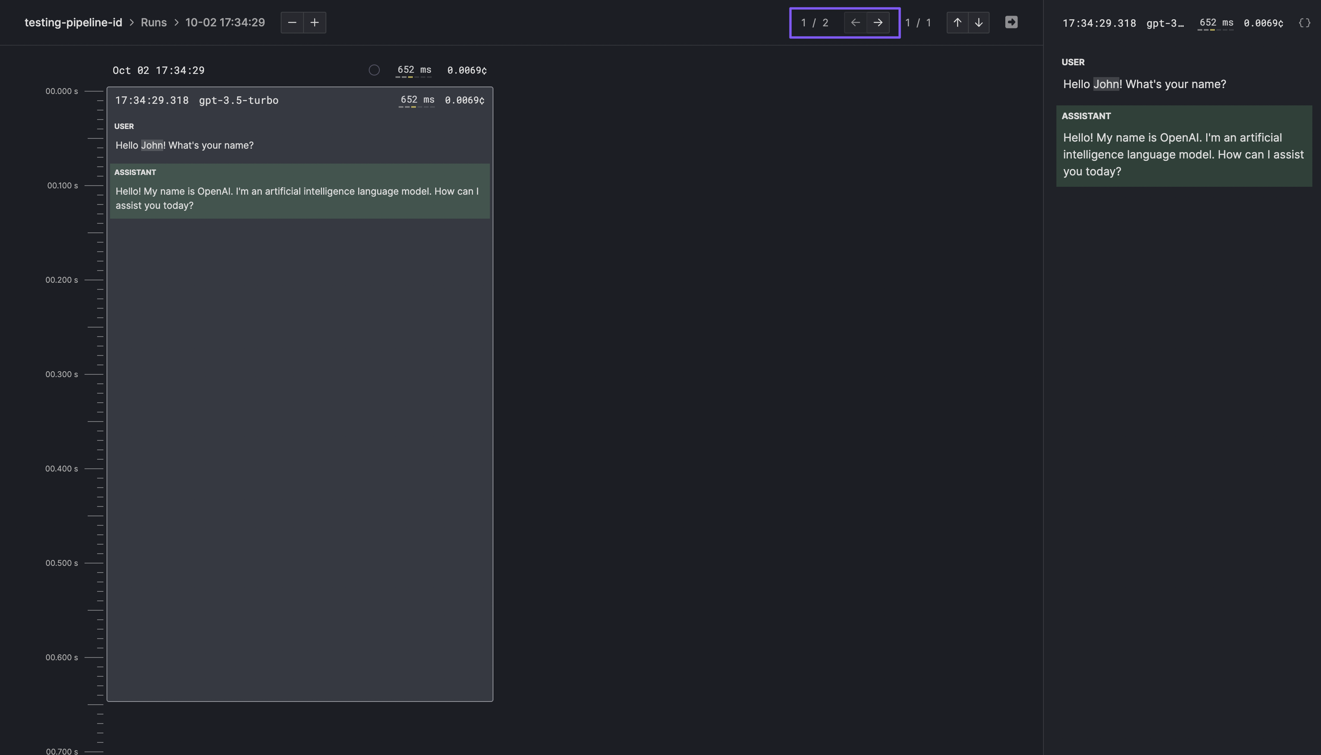Toggle the circle selector beside 652 ms
This screenshot has width=1321, height=755.
coord(374,70)
